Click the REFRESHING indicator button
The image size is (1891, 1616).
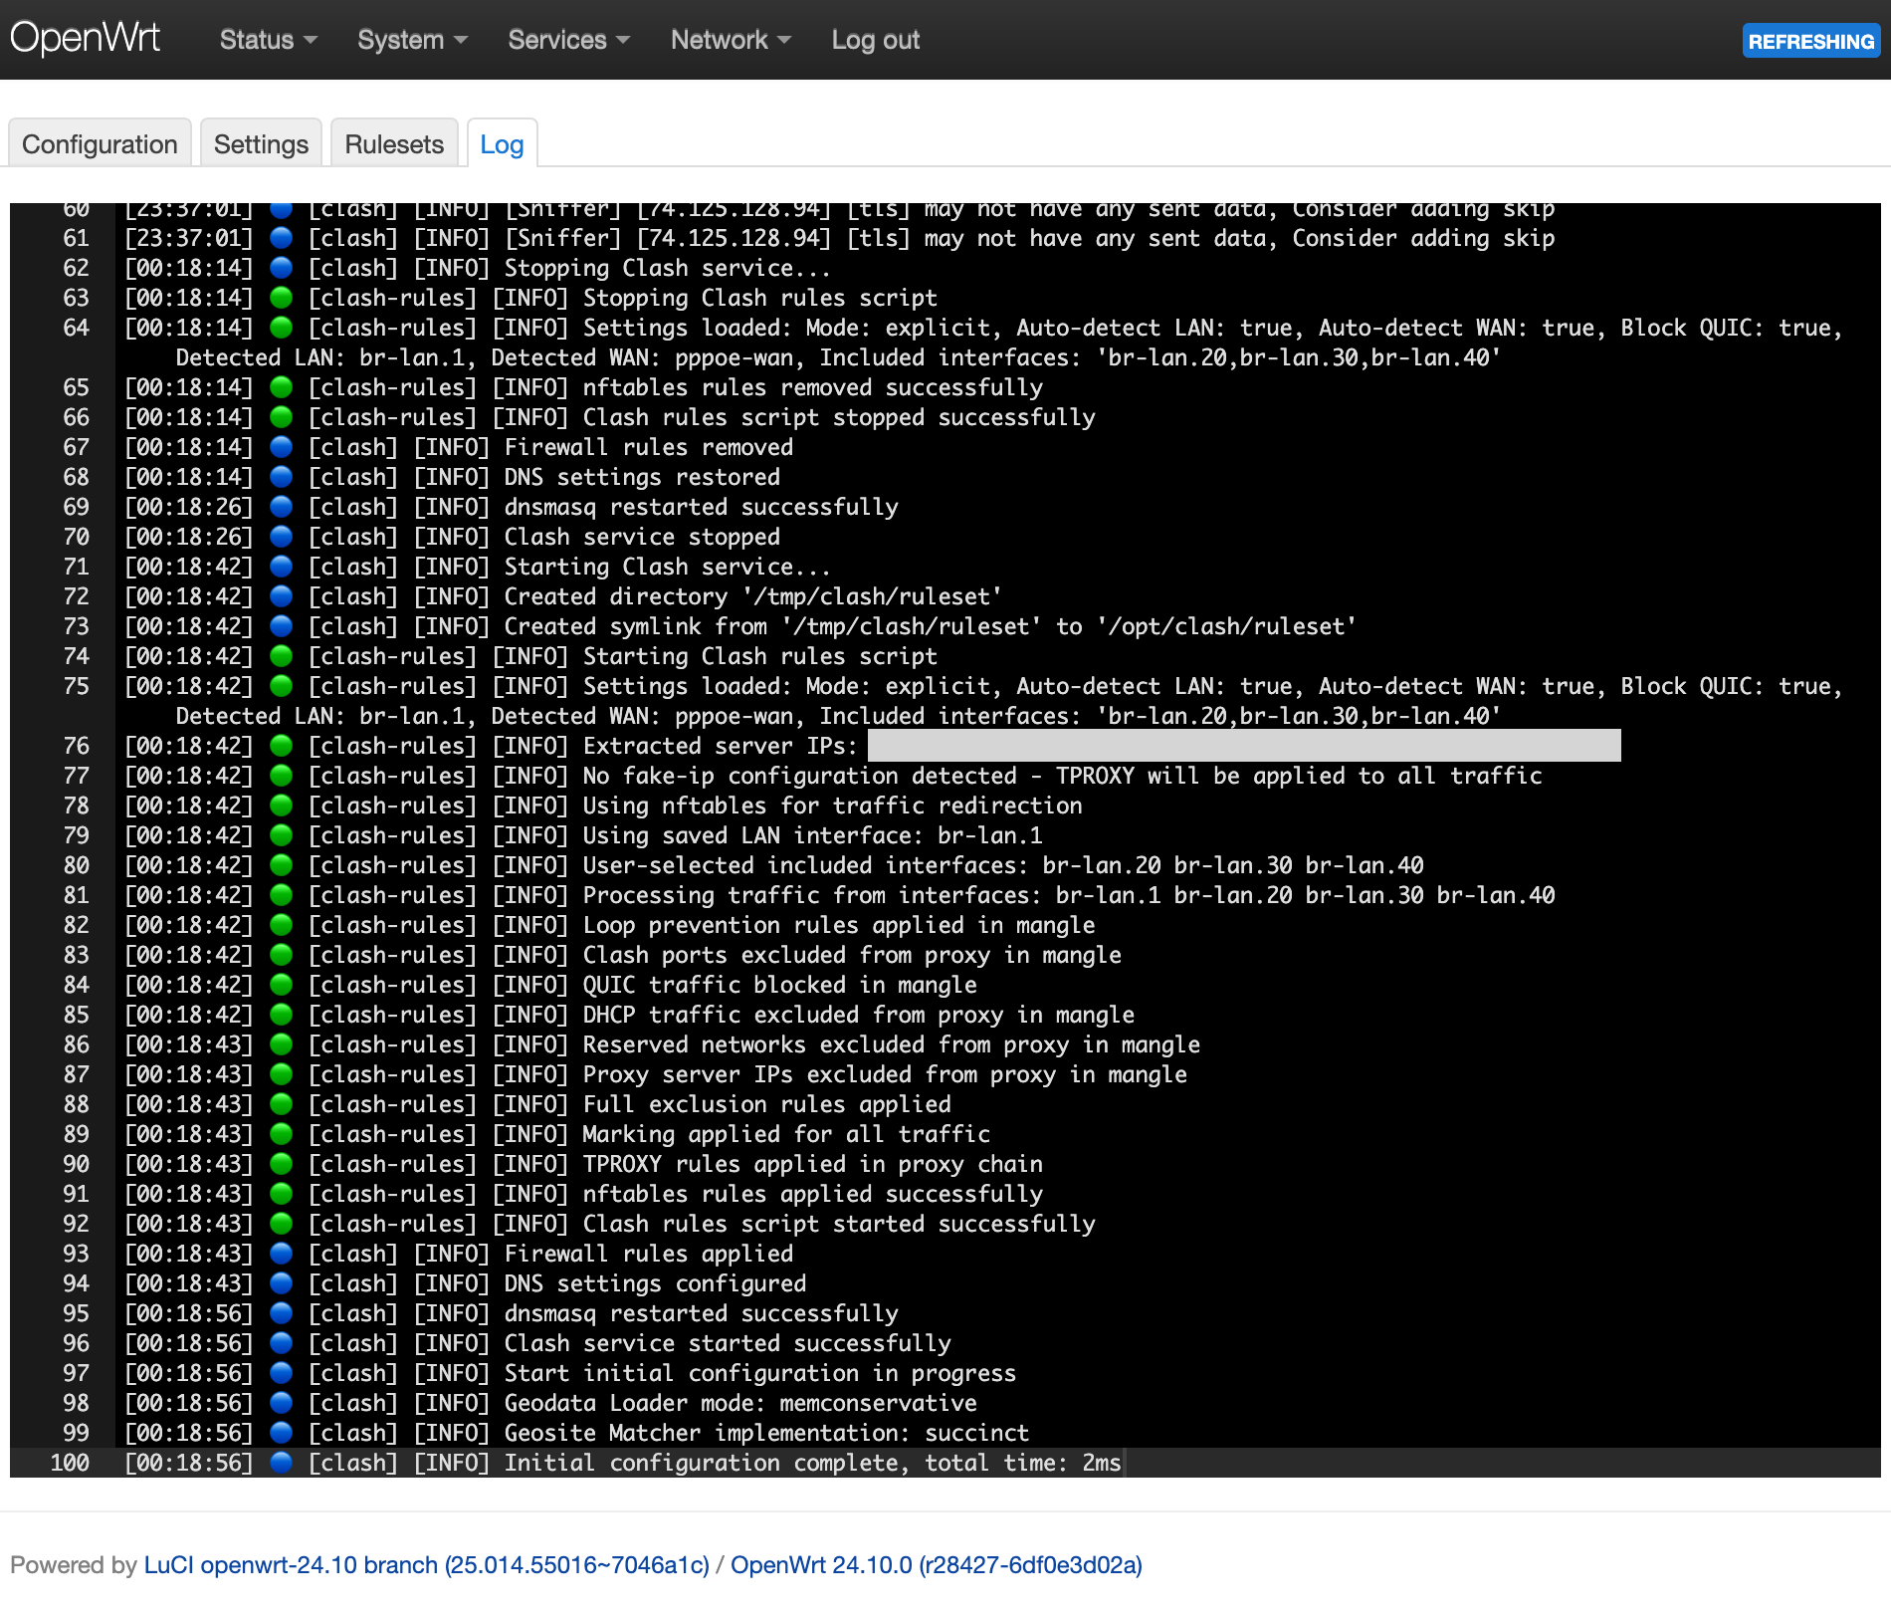(x=1810, y=41)
